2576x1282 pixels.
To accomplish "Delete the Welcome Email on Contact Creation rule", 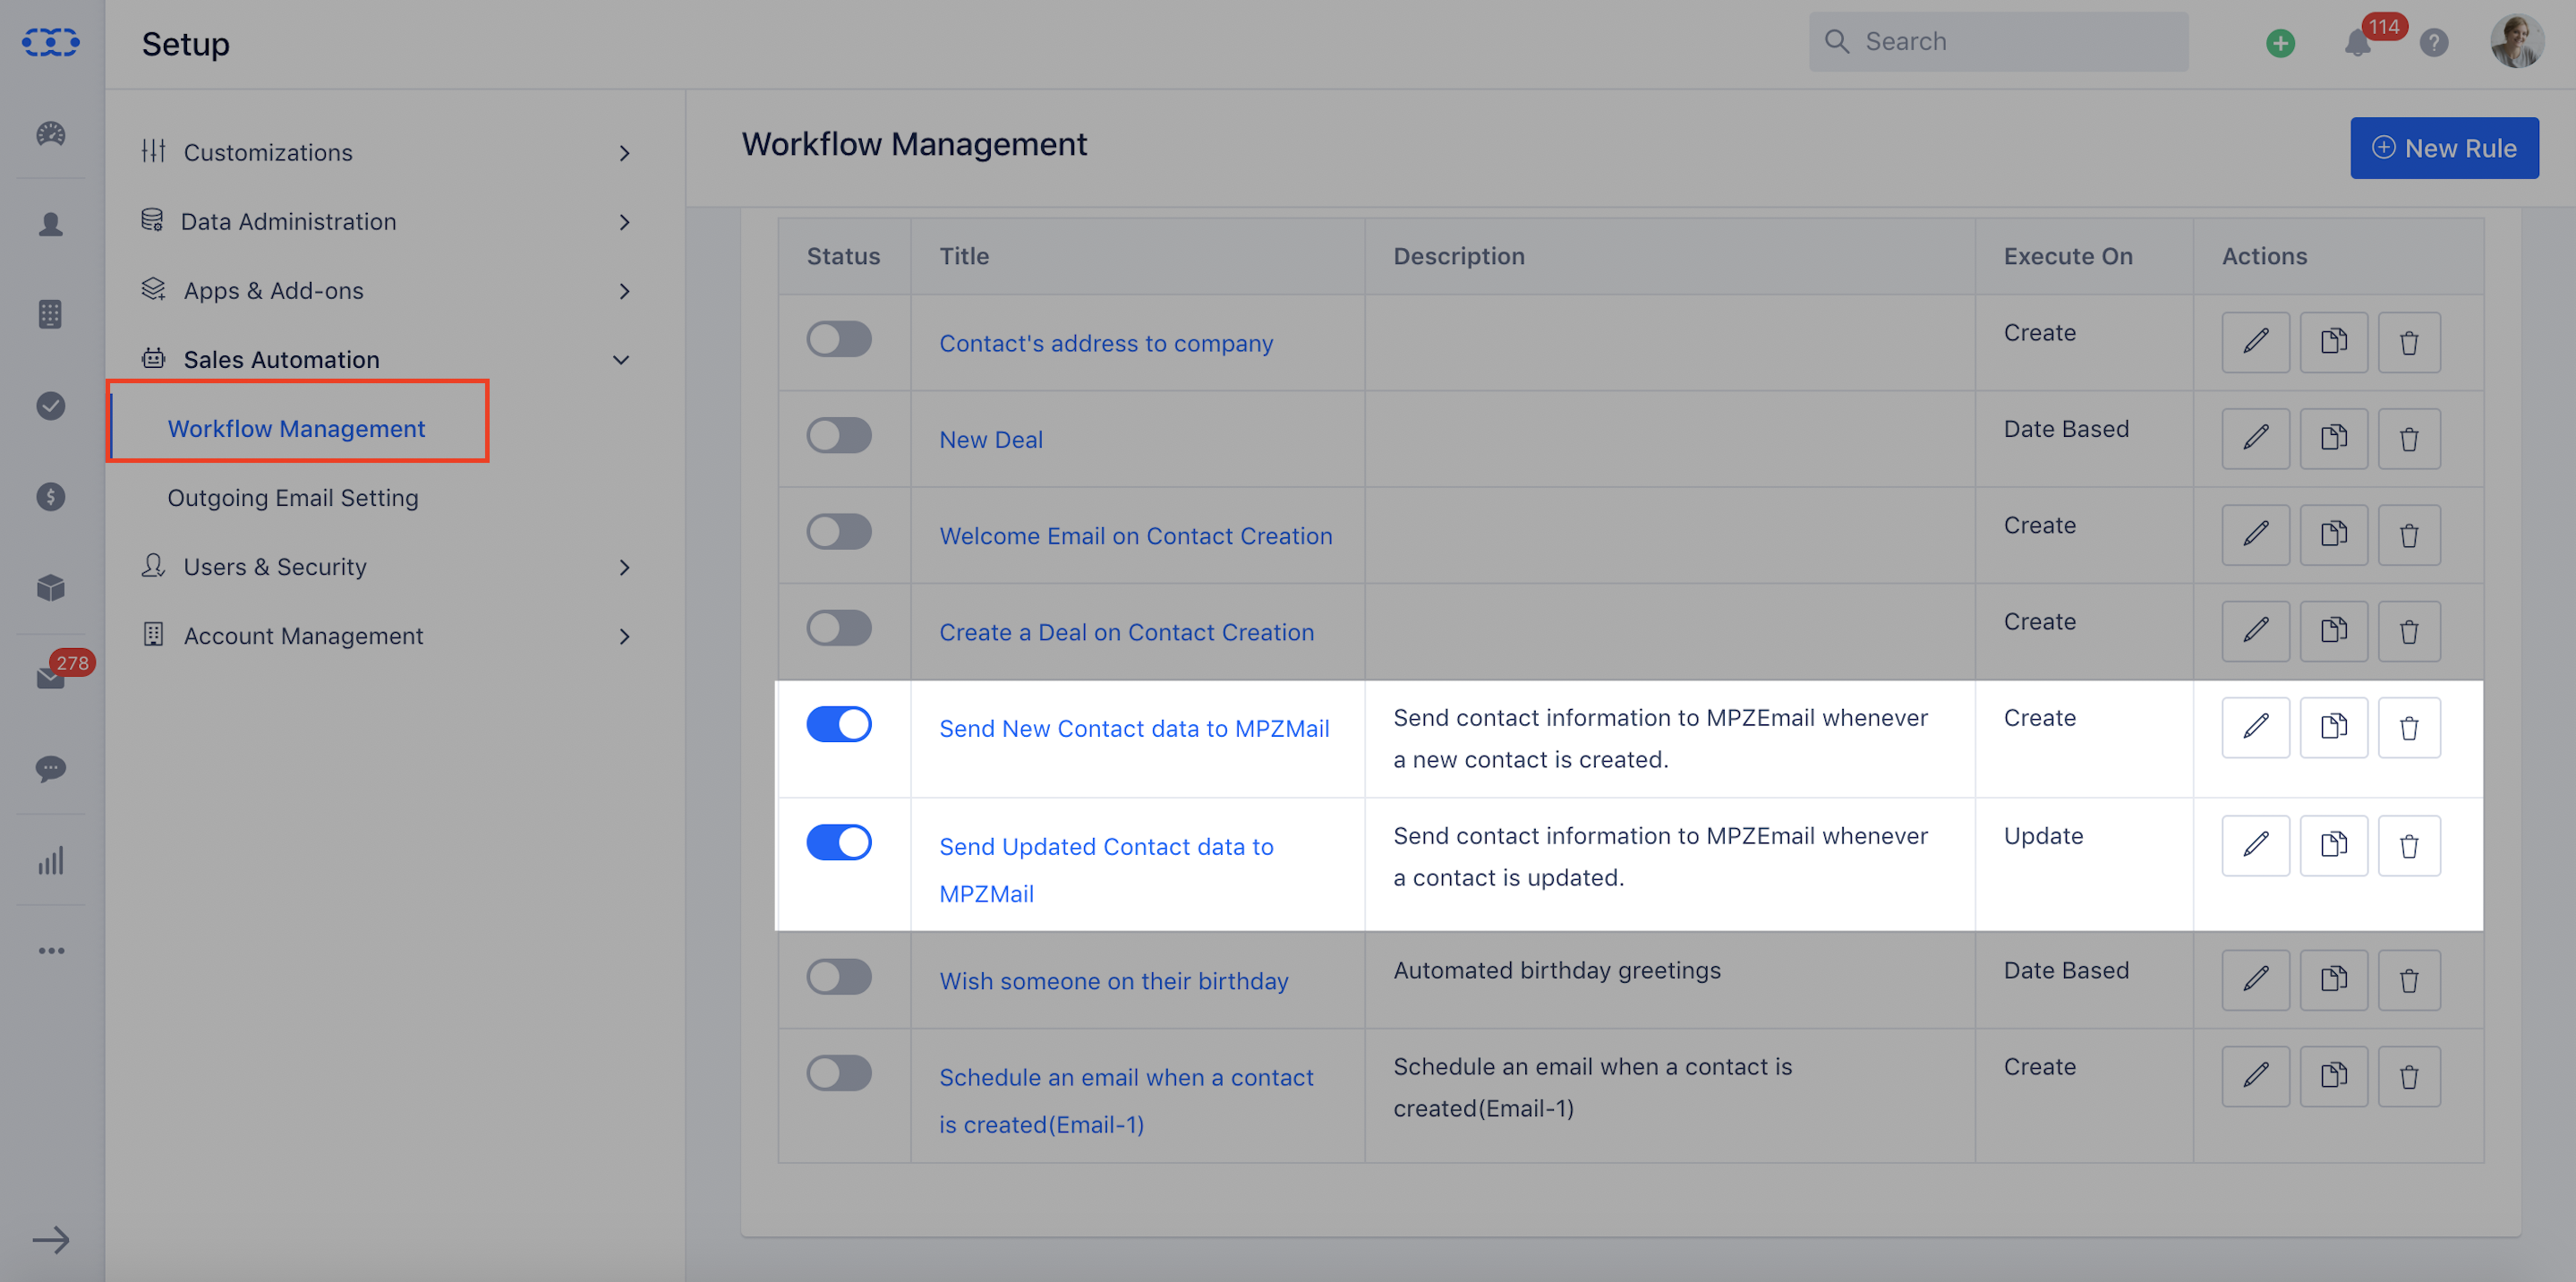I will pyautogui.click(x=2409, y=535).
